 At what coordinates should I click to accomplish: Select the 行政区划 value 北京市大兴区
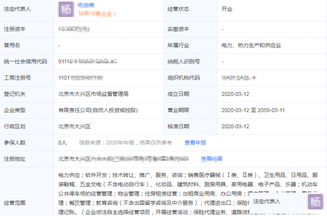pos(75,126)
